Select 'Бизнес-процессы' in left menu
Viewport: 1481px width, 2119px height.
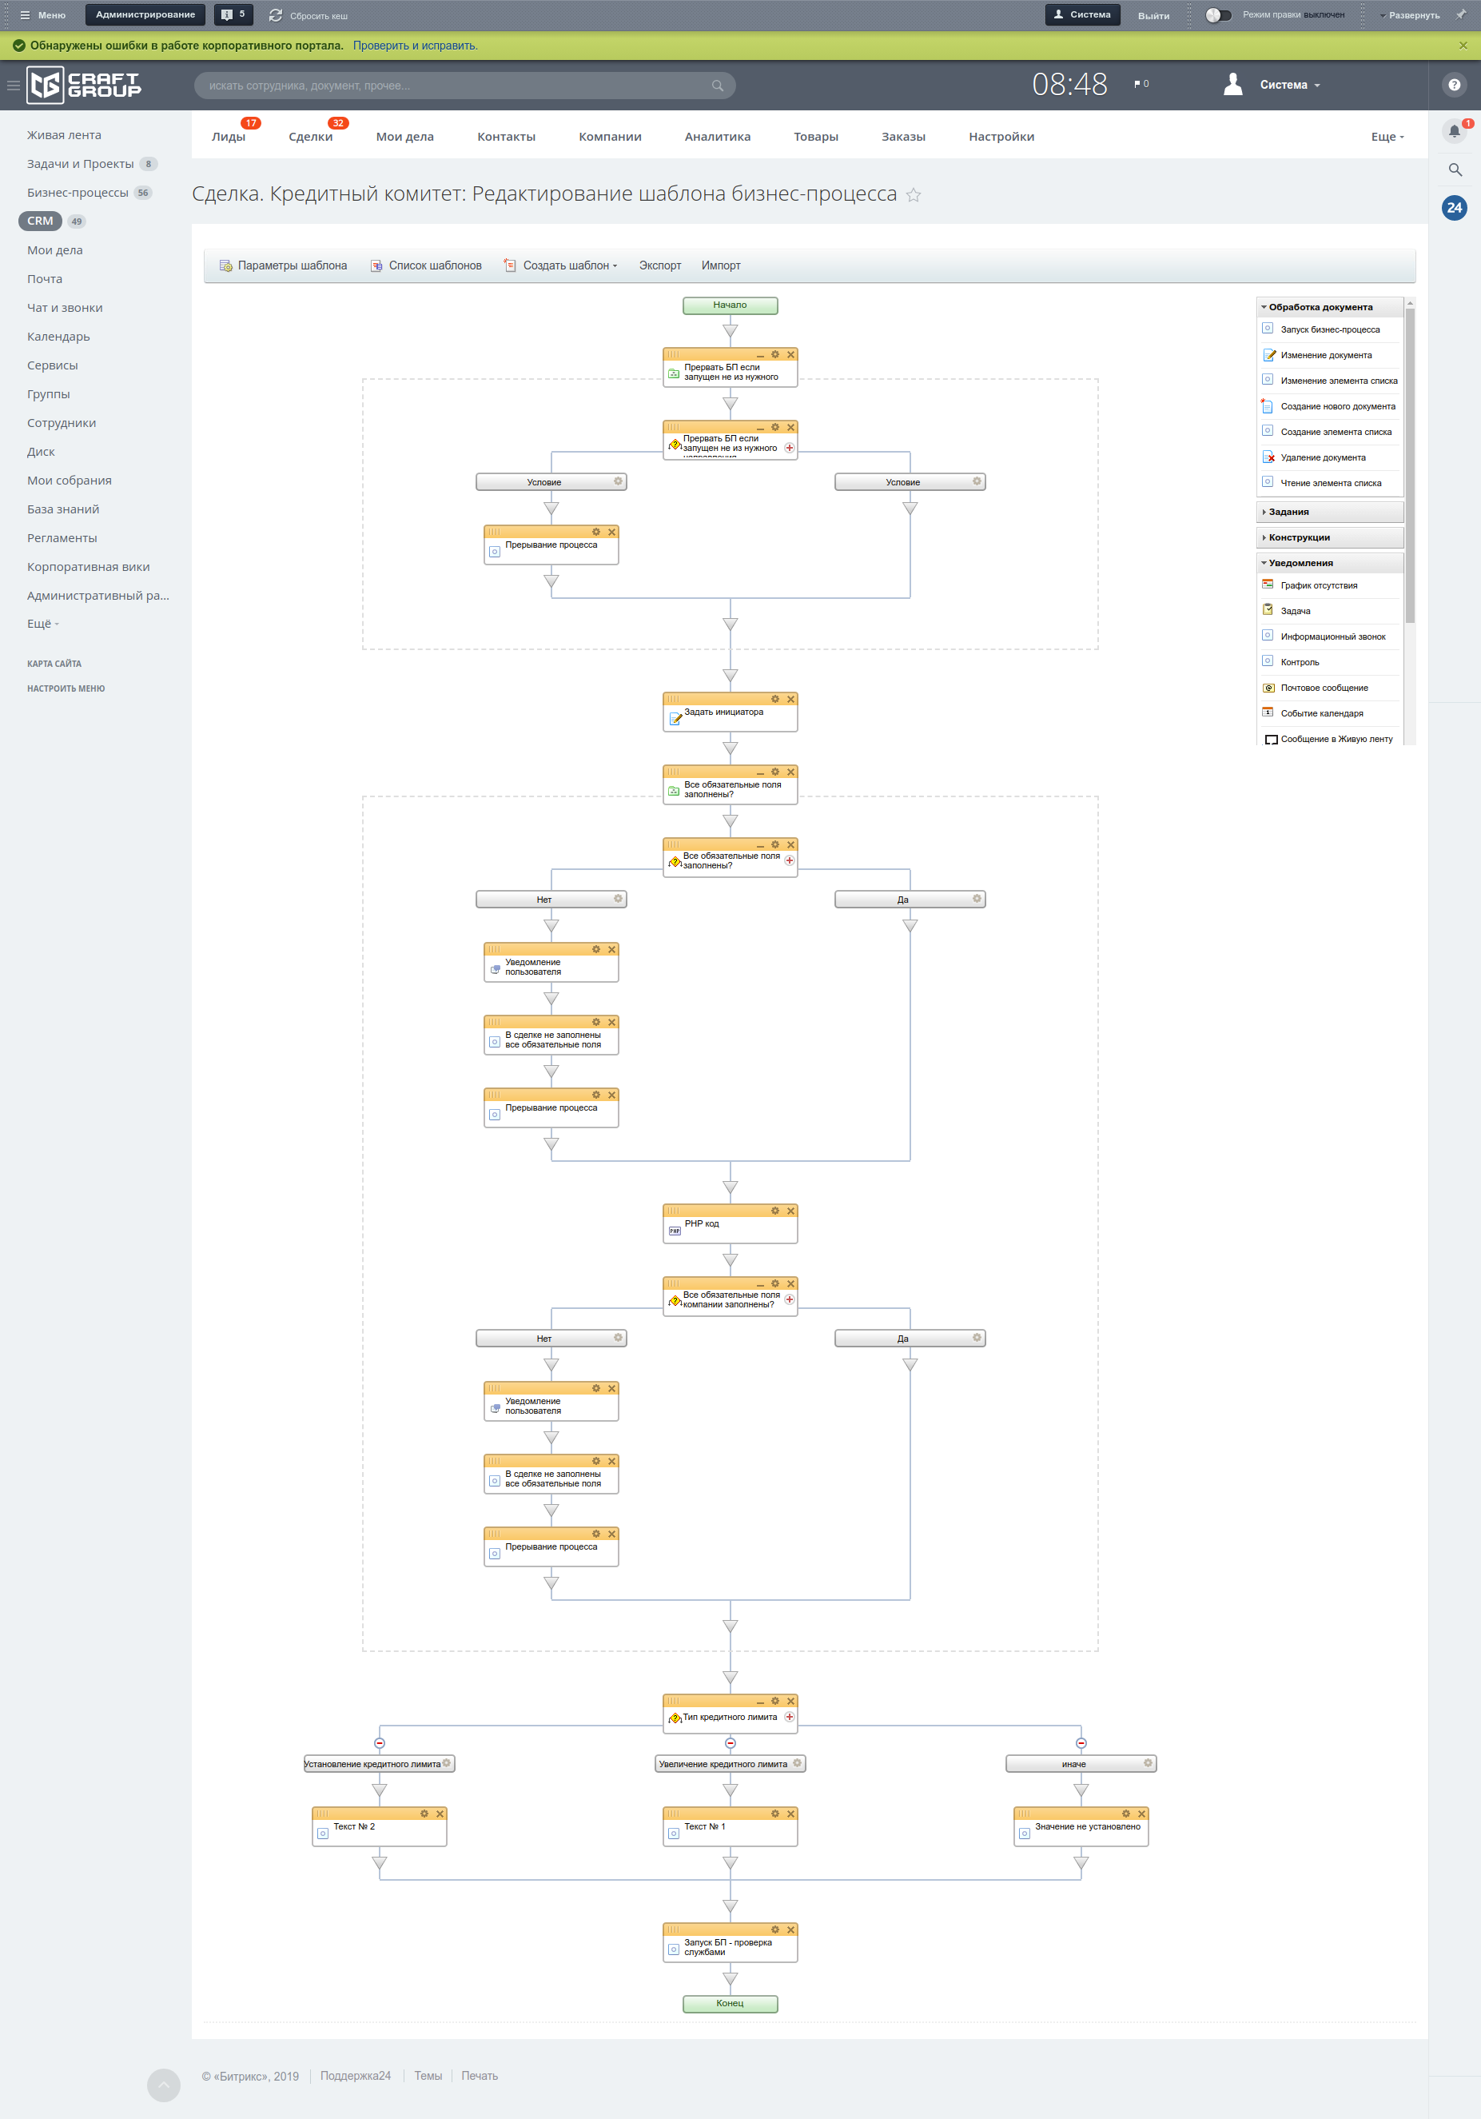click(x=78, y=193)
